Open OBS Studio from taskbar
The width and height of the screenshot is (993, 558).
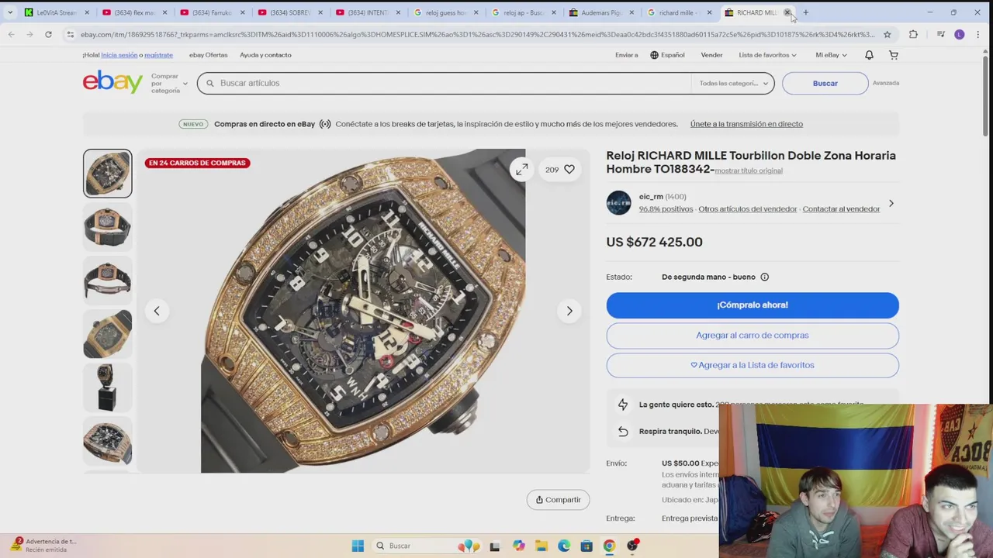point(632,546)
